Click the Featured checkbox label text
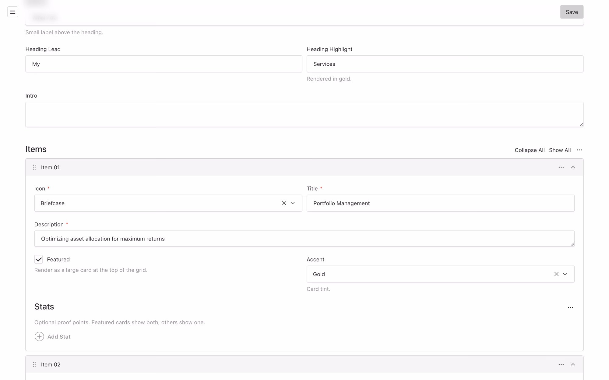 point(58,259)
